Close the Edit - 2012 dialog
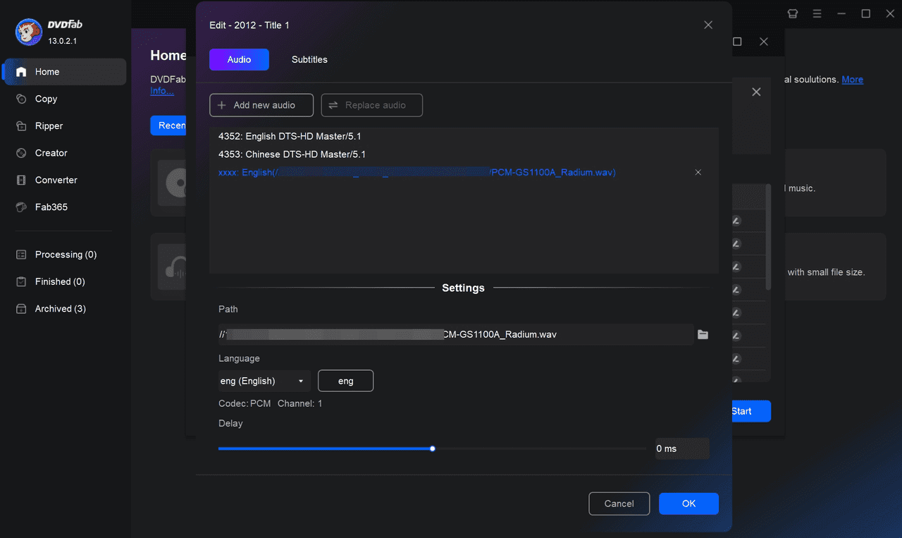902x538 pixels. [708, 25]
